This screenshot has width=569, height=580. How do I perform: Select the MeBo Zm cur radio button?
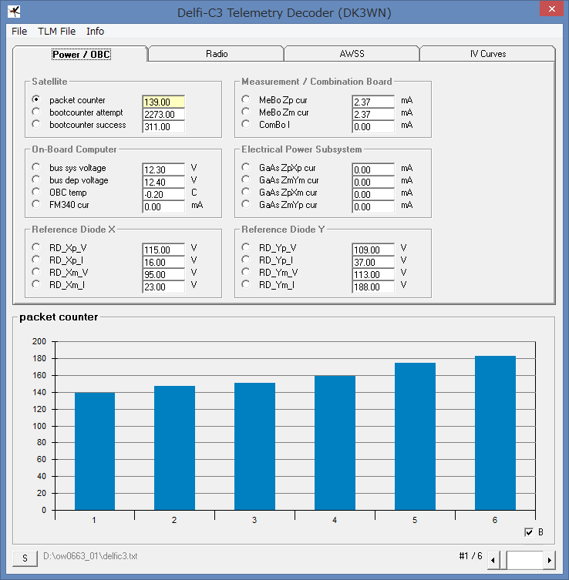[x=245, y=112]
